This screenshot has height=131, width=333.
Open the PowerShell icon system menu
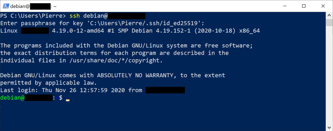point(6,6)
